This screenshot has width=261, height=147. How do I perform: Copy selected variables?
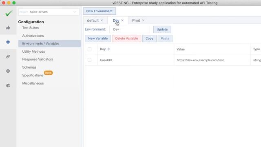[x=149, y=38]
